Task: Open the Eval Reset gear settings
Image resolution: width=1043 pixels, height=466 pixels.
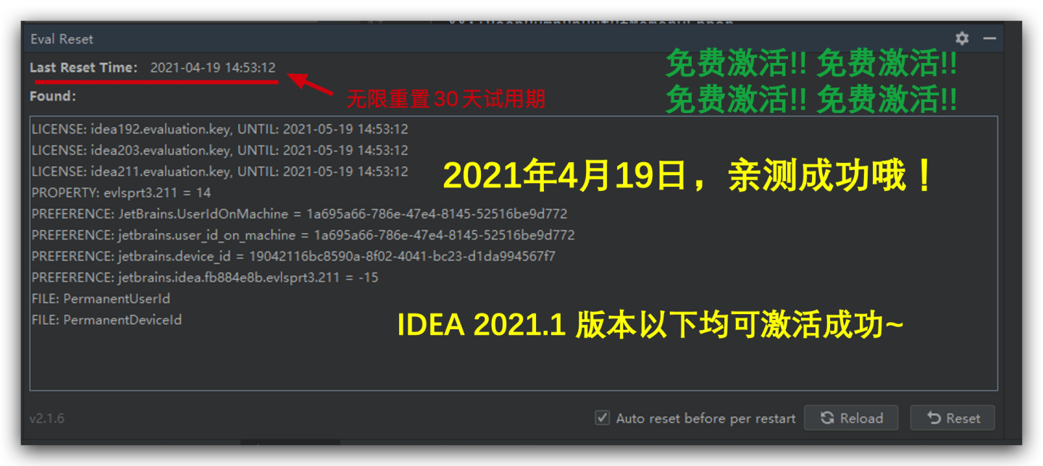Action: (x=962, y=38)
